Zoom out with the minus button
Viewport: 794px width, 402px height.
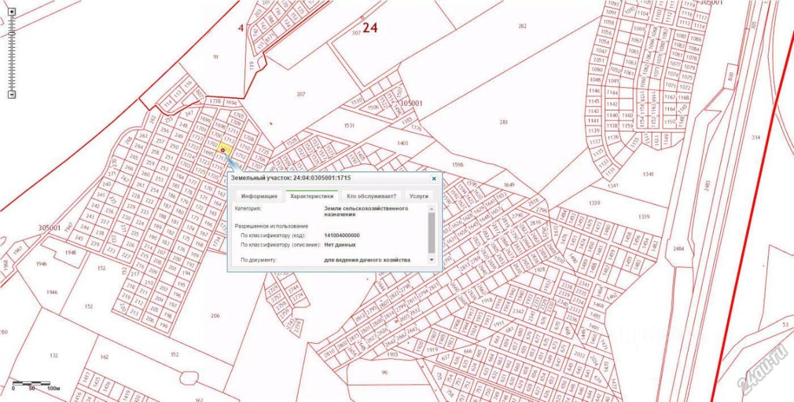[x=11, y=95]
